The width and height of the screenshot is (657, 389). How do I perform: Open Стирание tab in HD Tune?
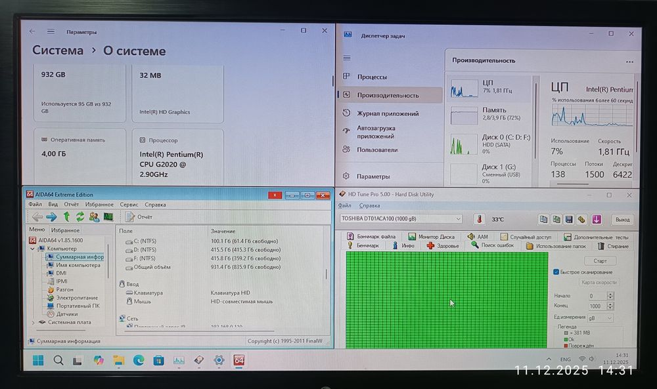coord(613,246)
